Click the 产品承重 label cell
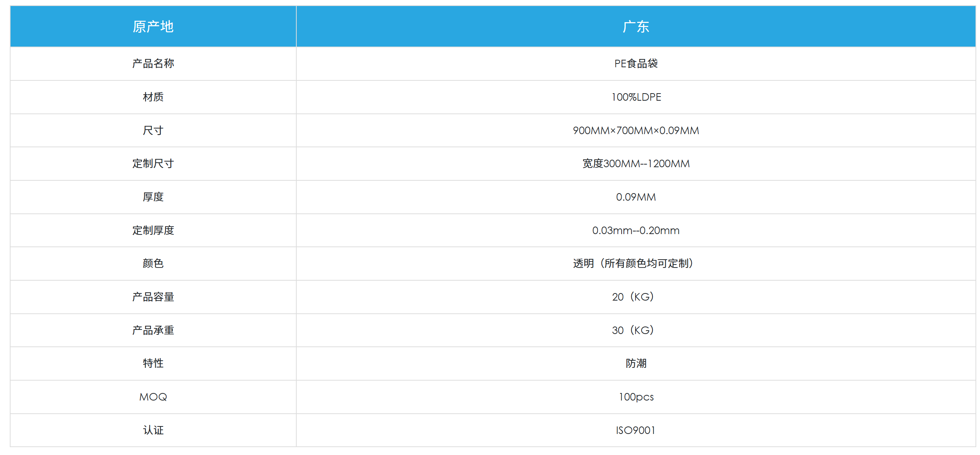 coord(153,330)
